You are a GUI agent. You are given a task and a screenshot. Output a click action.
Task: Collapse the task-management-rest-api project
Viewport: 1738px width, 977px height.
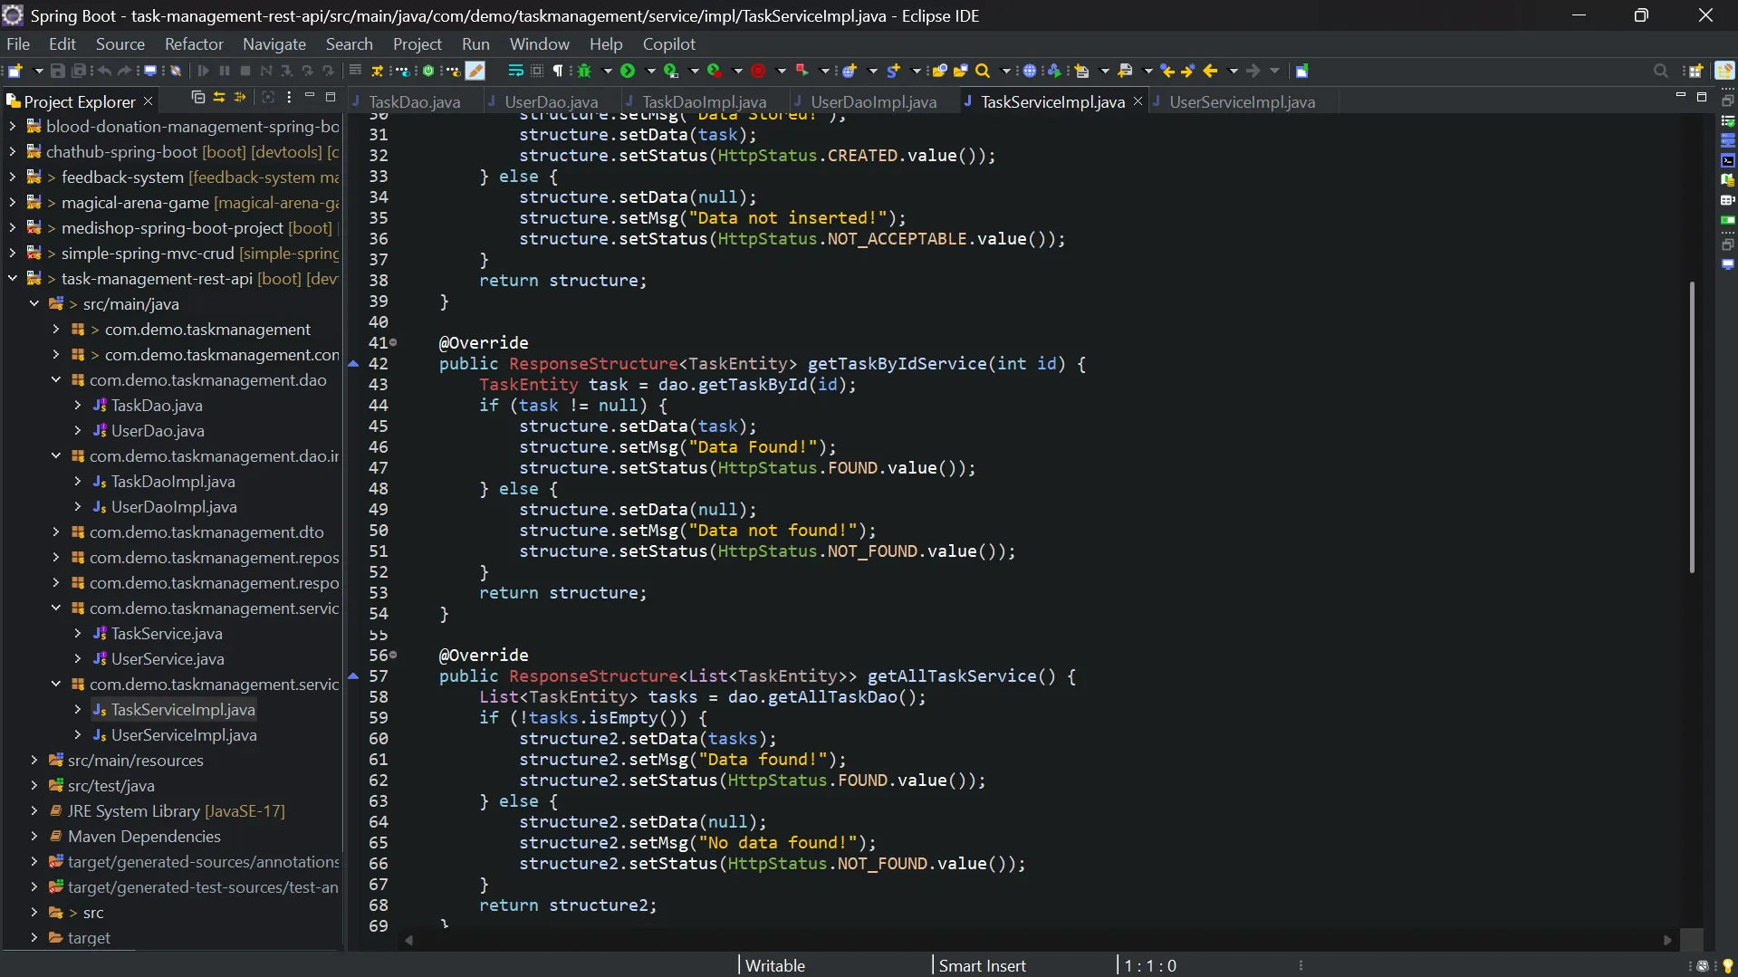pyautogui.click(x=13, y=279)
